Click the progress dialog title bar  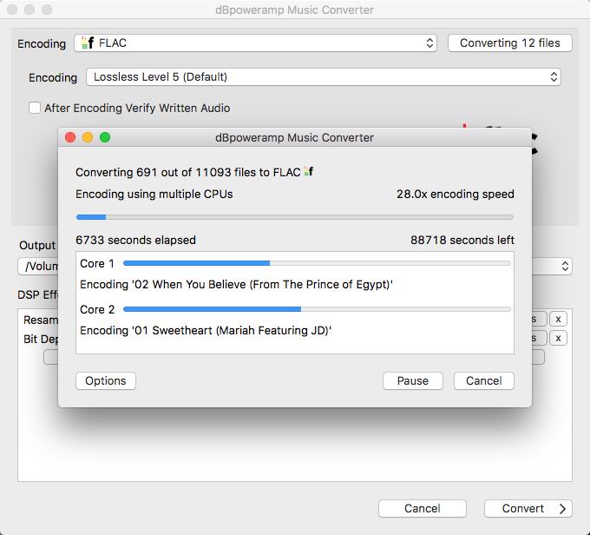(x=295, y=137)
